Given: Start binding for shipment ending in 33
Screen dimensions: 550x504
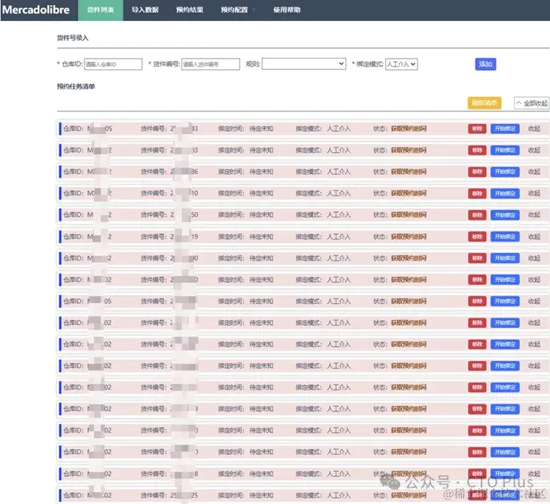Looking at the screenshot, I should (x=505, y=150).
